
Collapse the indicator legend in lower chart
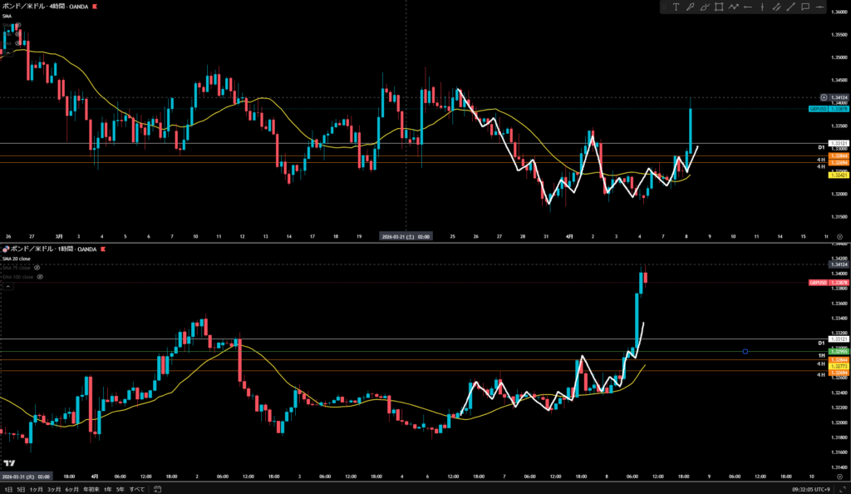[7, 286]
